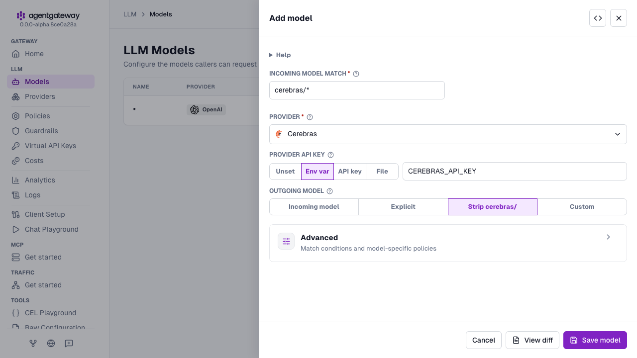Open Virtual API Keys in the sidebar
Image resolution: width=637 pixels, height=358 pixels.
click(x=51, y=146)
